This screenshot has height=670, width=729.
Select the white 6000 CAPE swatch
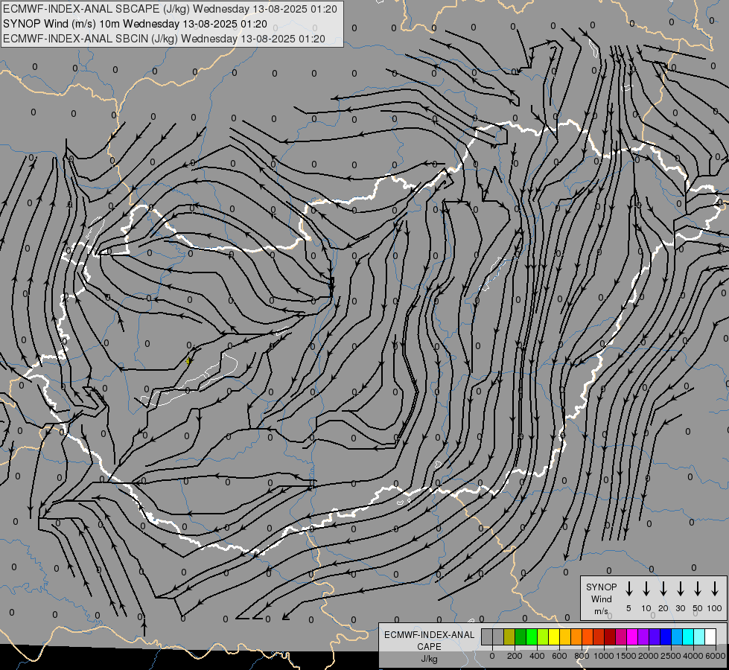(x=710, y=636)
